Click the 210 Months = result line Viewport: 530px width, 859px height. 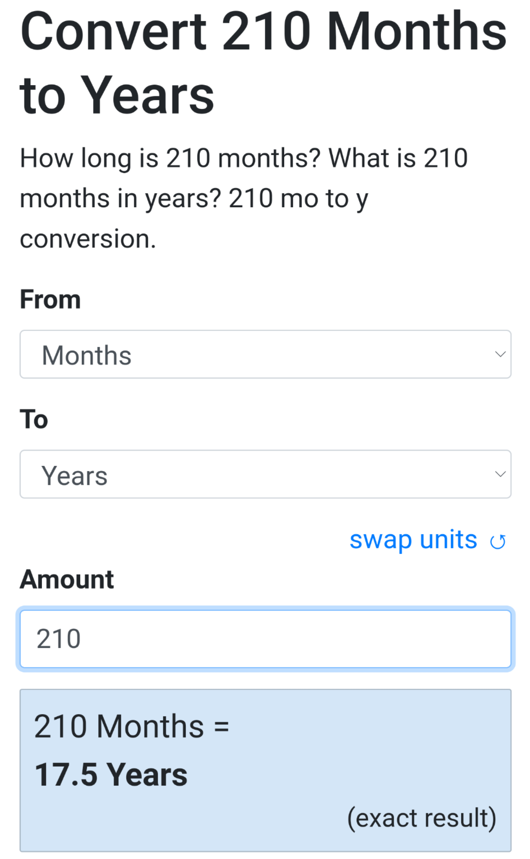click(132, 726)
